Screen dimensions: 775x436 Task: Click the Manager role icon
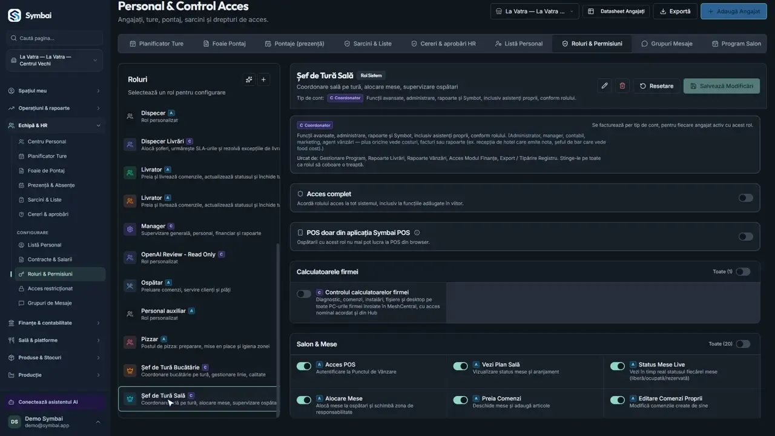[130, 230]
